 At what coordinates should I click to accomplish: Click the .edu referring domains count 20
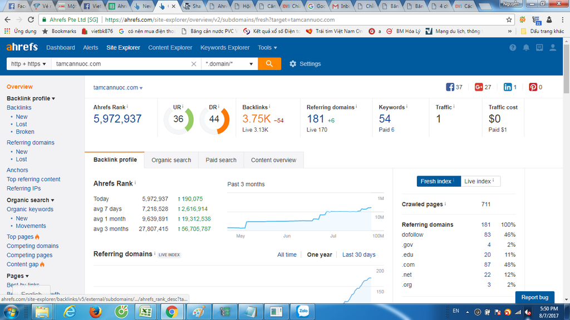487,254
